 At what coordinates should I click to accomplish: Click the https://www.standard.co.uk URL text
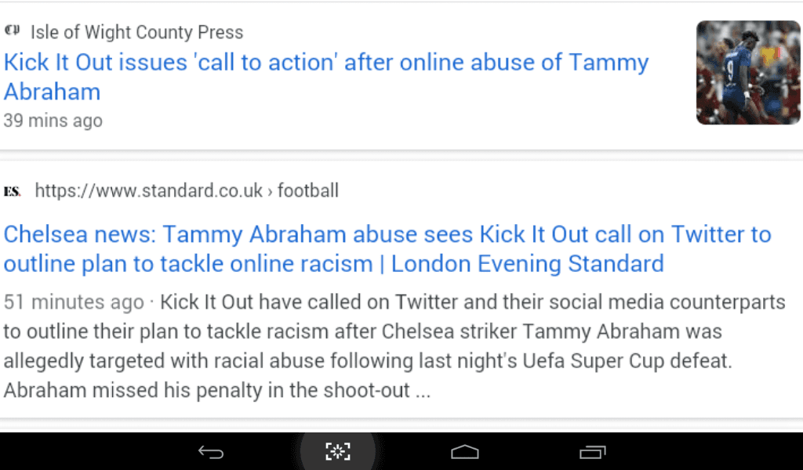point(148,191)
